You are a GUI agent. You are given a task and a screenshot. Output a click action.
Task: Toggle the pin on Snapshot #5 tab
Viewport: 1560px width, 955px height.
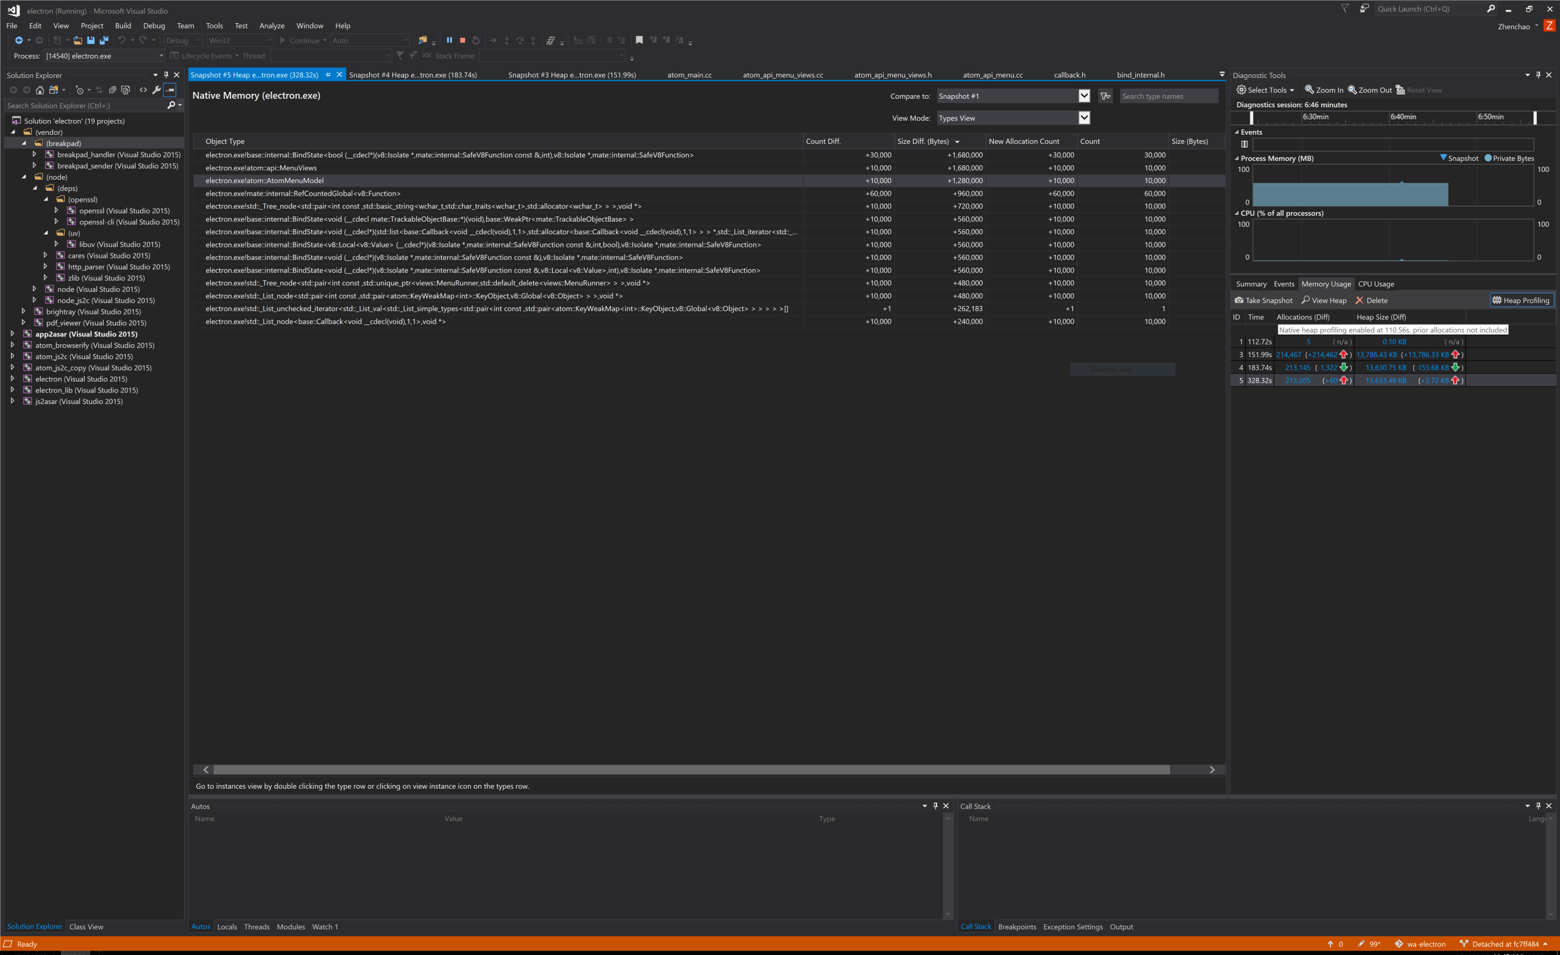(x=328, y=75)
